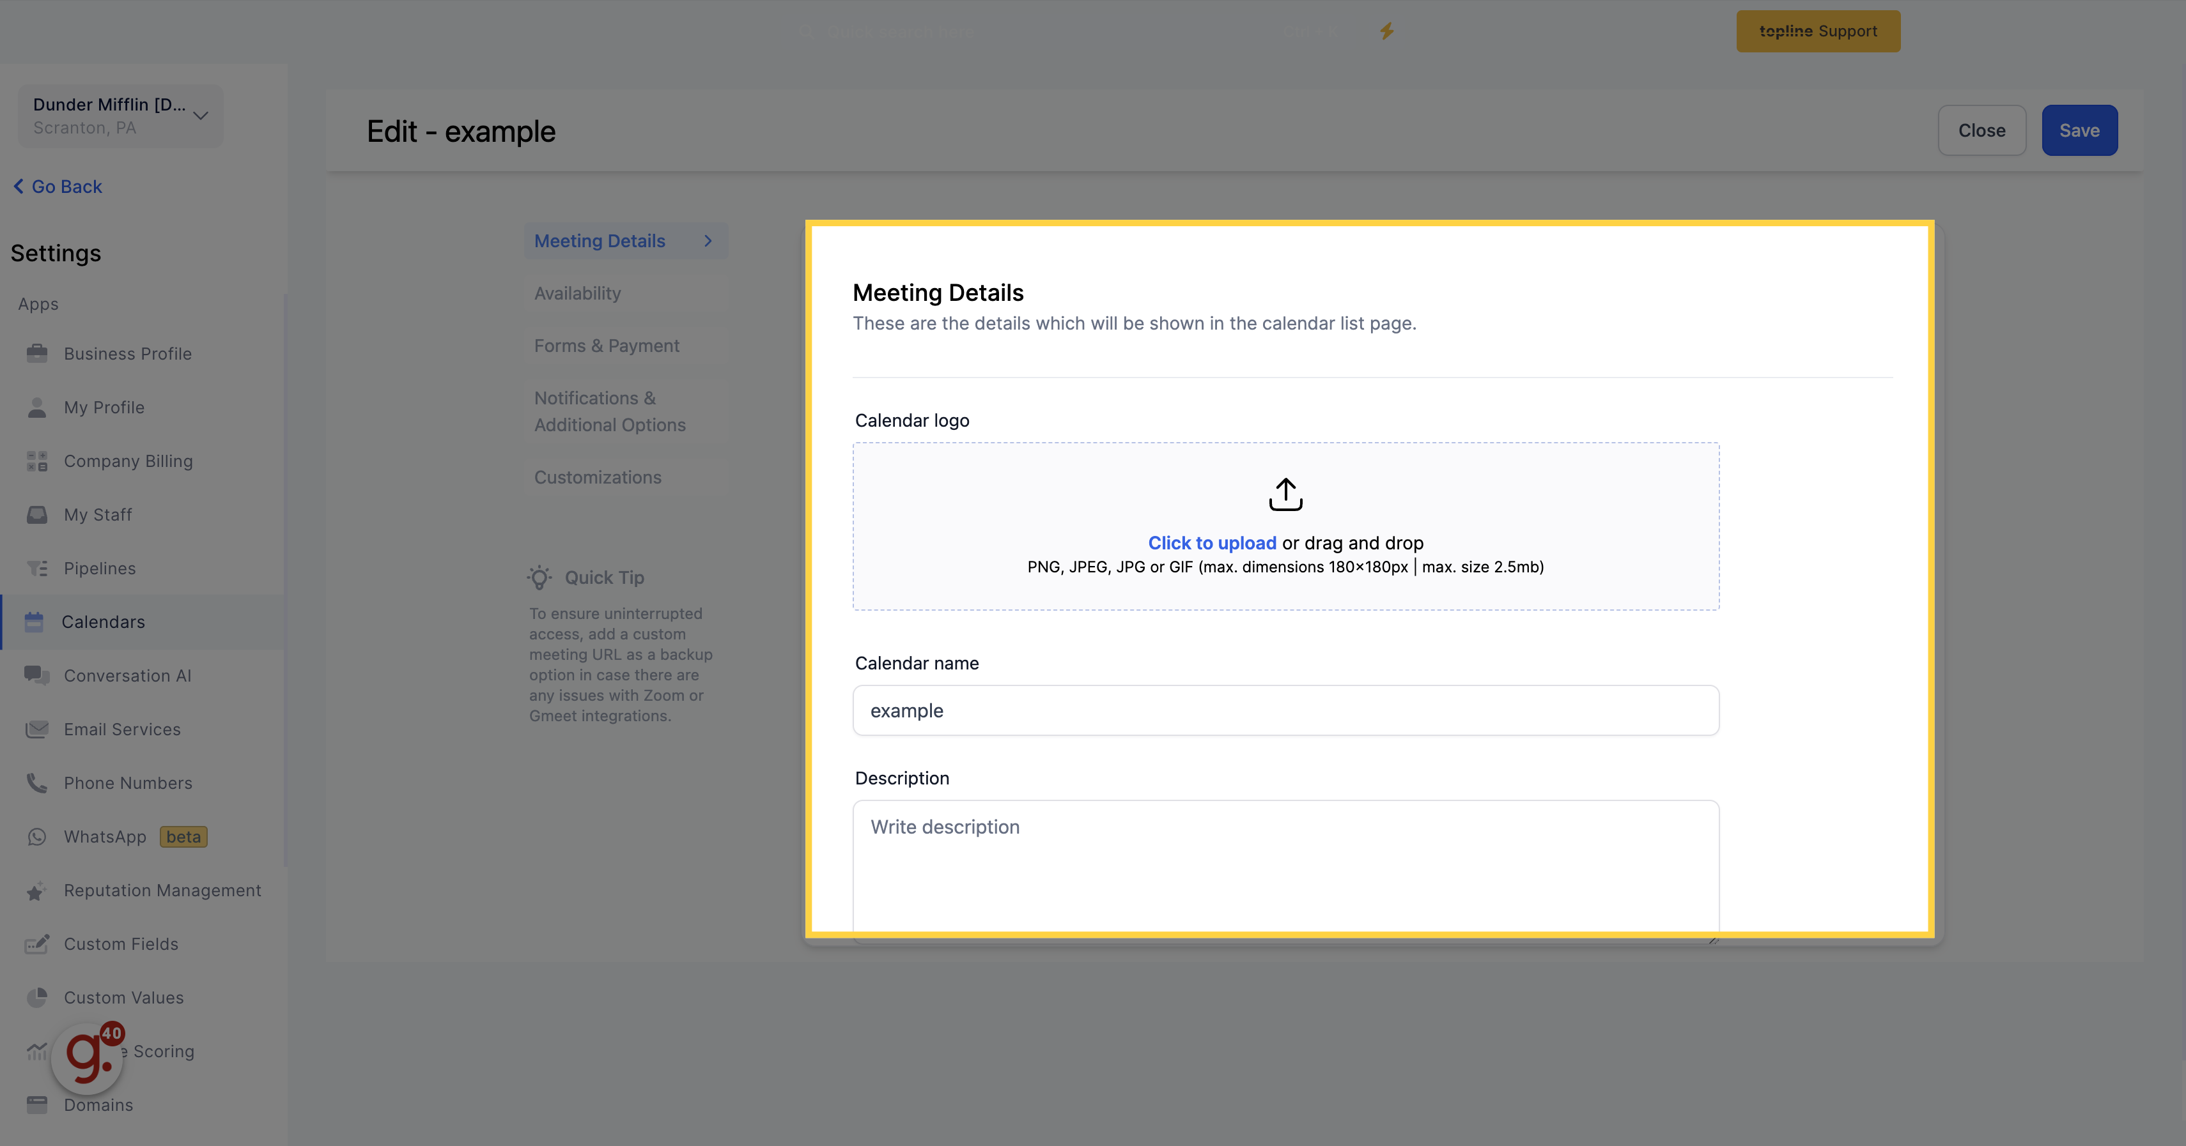This screenshot has height=1146, width=2186.
Task: Click the Quick Tip settings gear icon
Action: pyautogui.click(x=539, y=577)
